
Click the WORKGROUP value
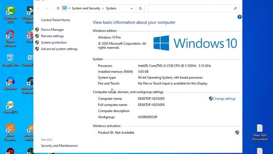pyautogui.click(x=148, y=117)
